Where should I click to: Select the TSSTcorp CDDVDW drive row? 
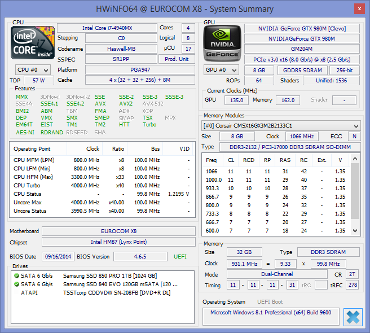pyautogui.click(x=103, y=292)
